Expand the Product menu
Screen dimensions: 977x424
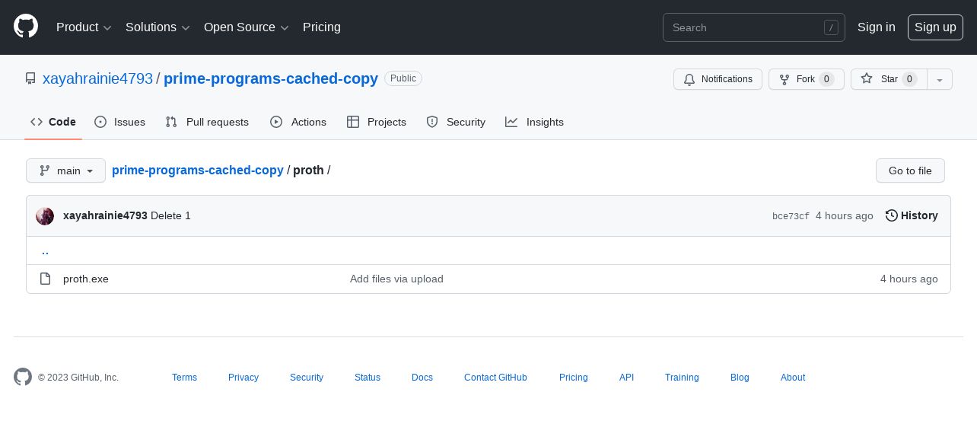click(84, 27)
